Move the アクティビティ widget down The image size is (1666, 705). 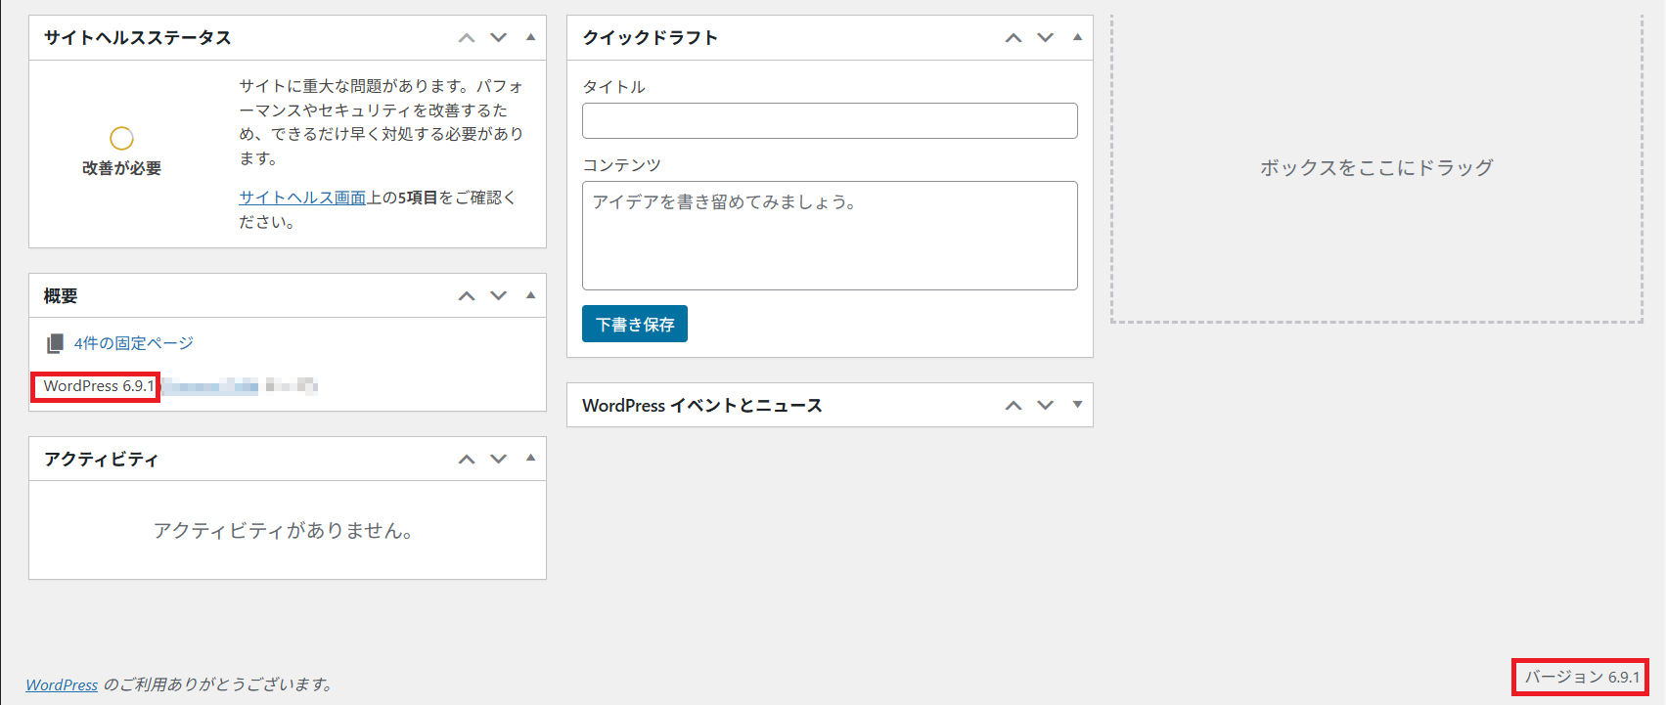[x=499, y=460]
